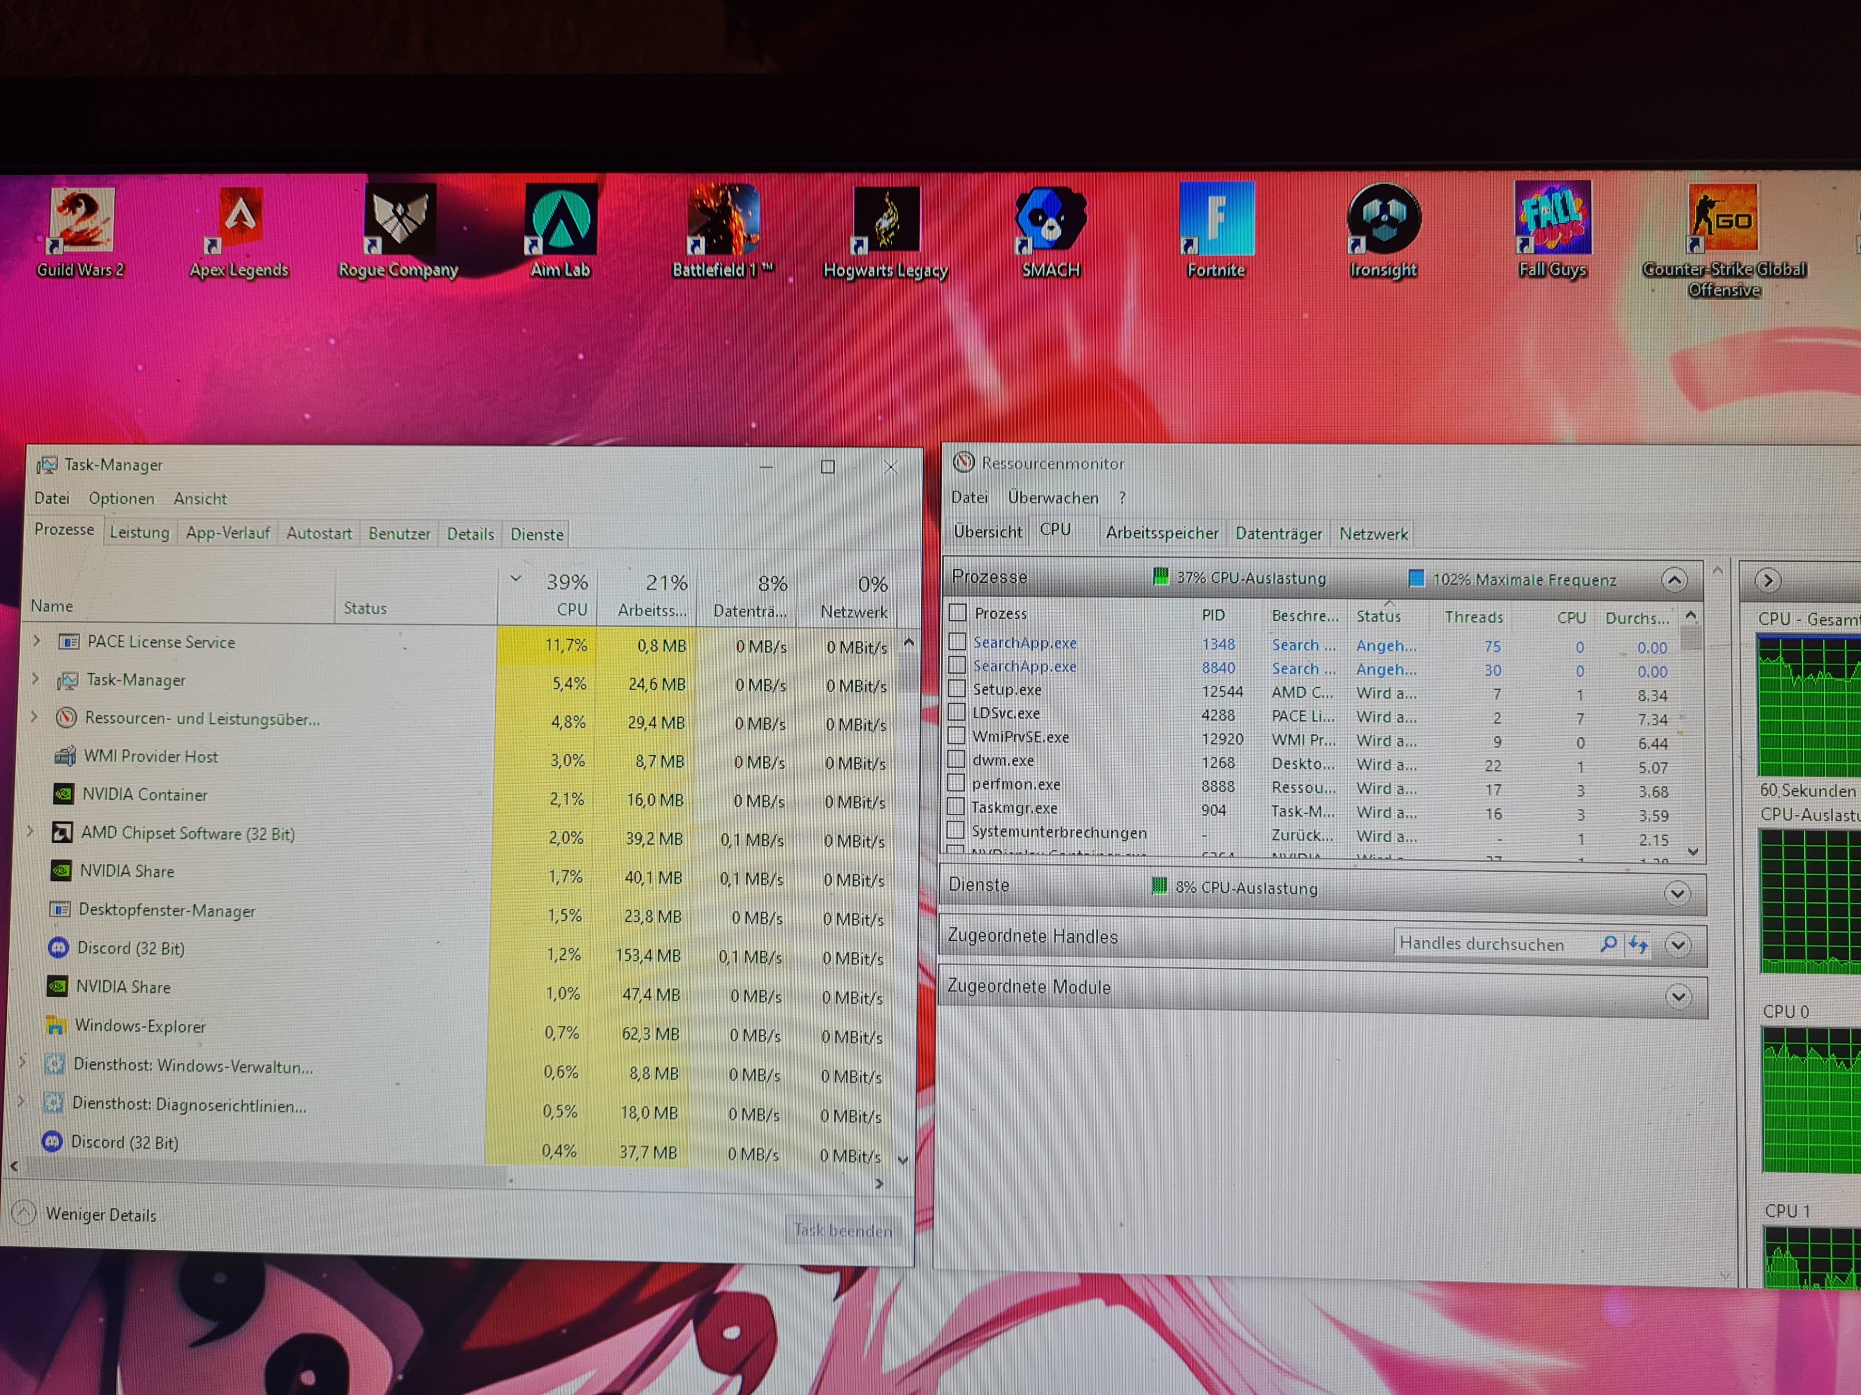Image resolution: width=1861 pixels, height=1395 pixels.
Task: Toggle the select-all Prozess header checkbox
Action: coord(958,612)
